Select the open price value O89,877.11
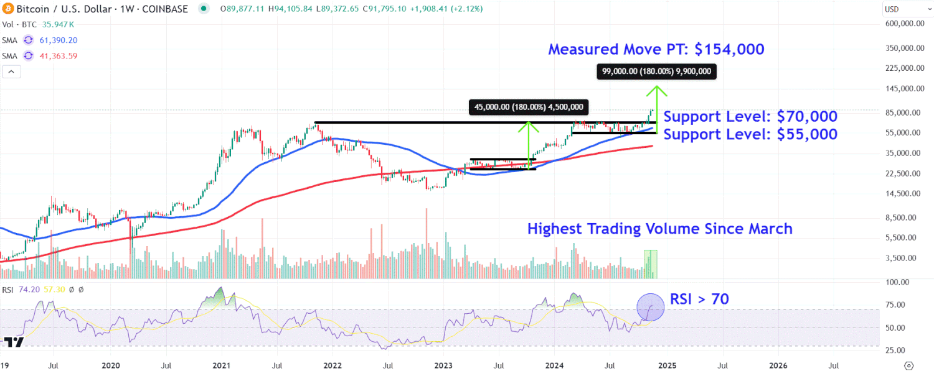Viewport: 934px width, 371px height. pos(241,9)
